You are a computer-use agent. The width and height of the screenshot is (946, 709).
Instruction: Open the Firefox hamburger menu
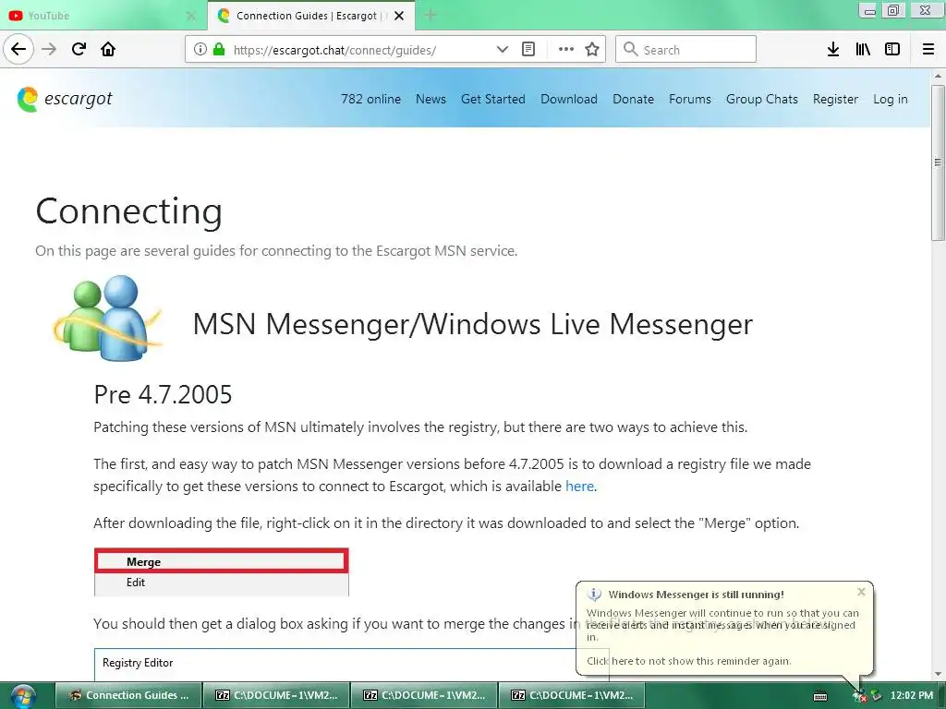click(x=928, y=49)
